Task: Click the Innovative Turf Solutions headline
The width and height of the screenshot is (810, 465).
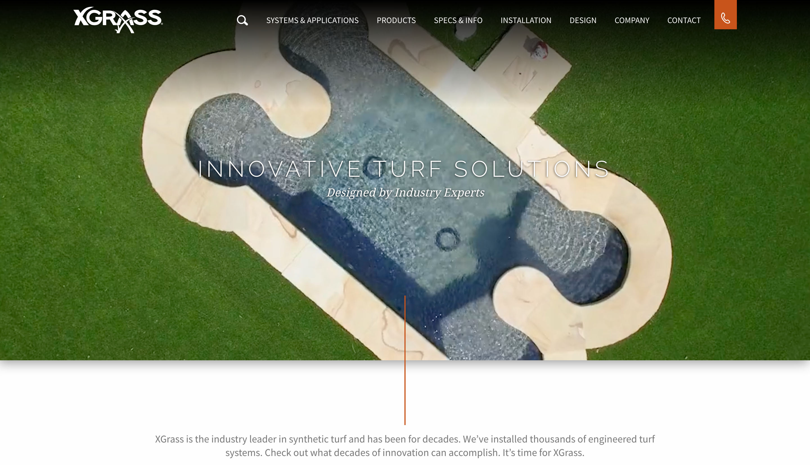Action: pyautogui.click(x=404, y=169)
